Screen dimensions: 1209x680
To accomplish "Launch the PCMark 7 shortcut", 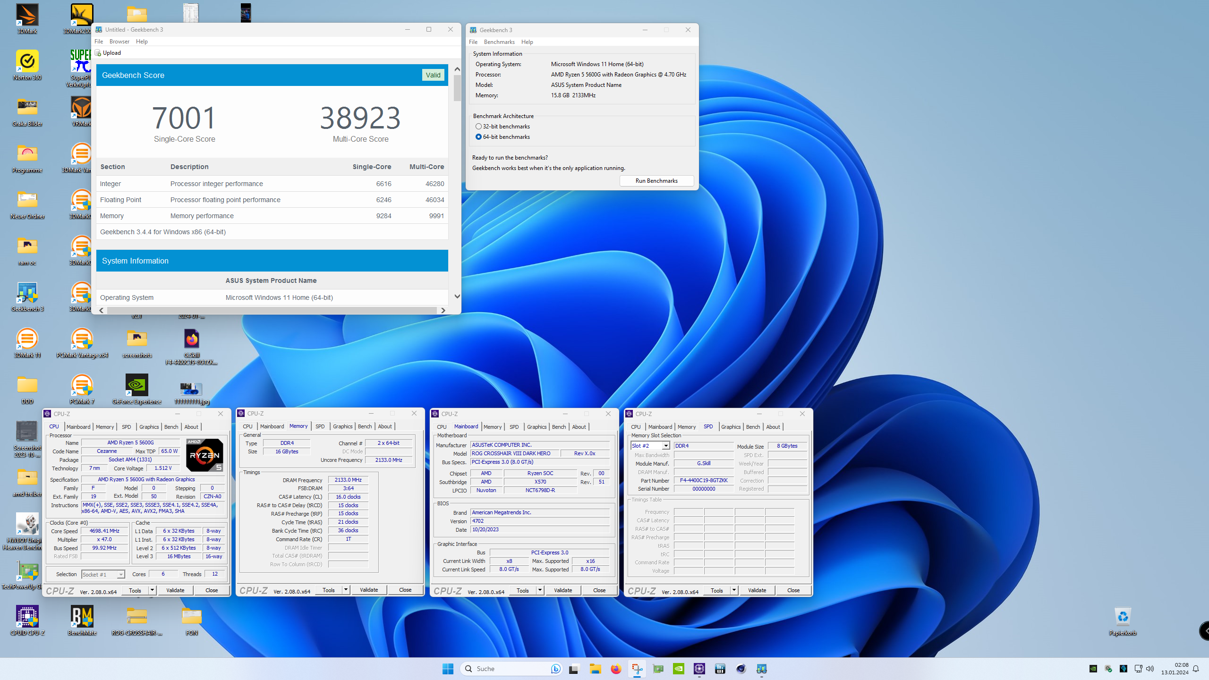I will pos(82,389).
